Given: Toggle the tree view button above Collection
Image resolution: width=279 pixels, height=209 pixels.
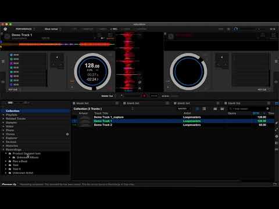Looking at the screenshot, I should (x=10, y=103).
